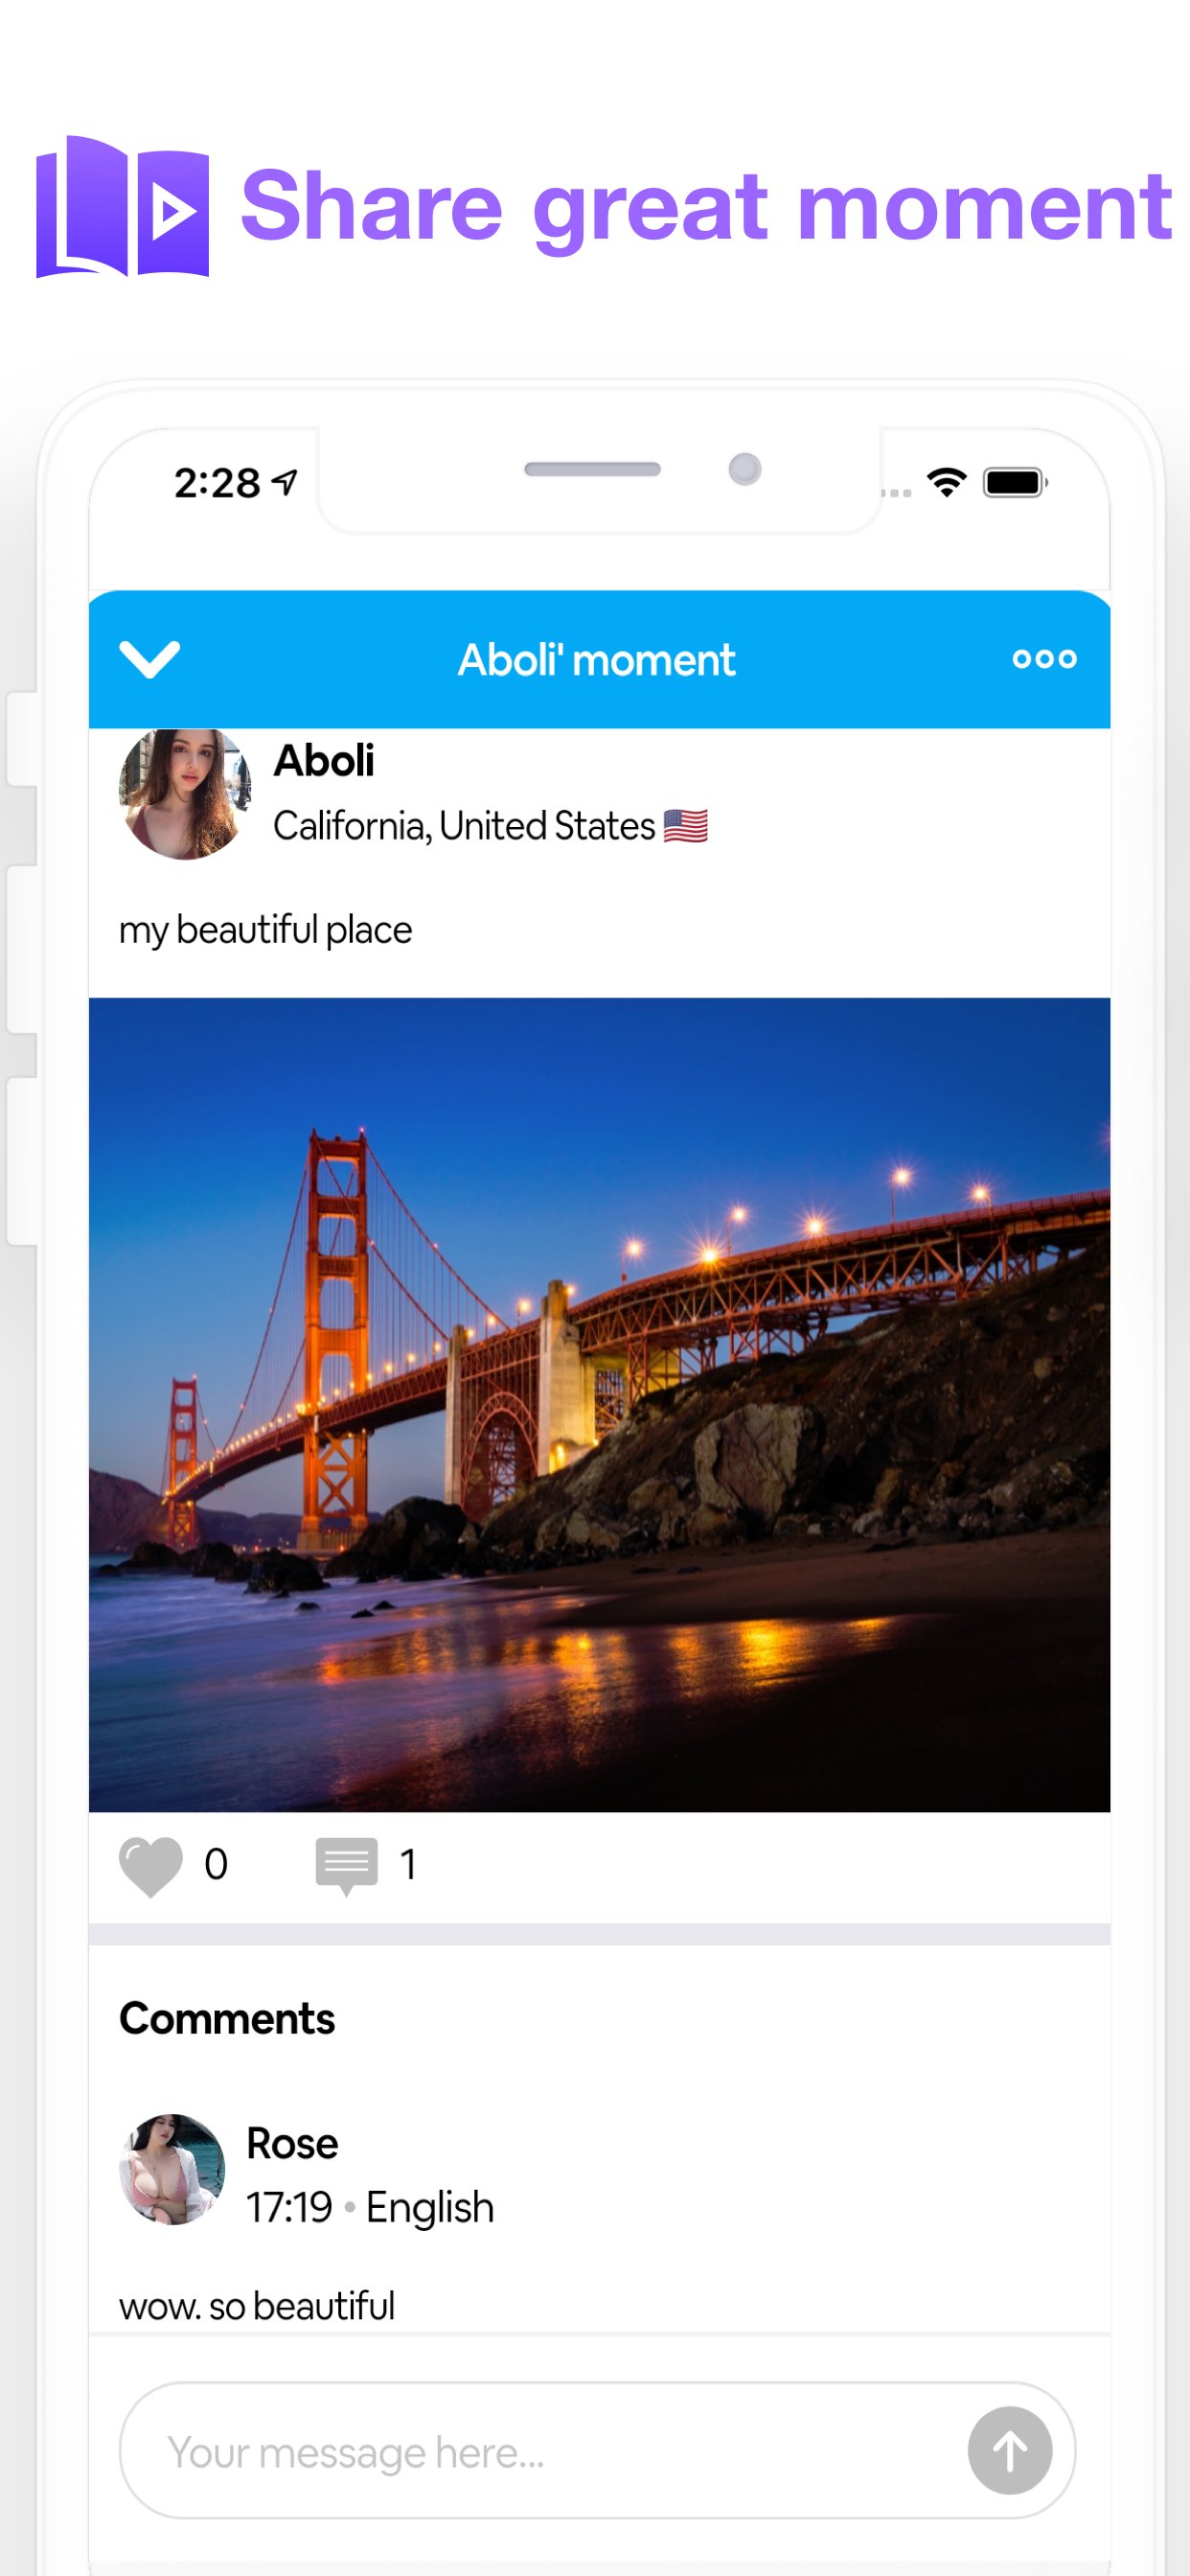This screenshot has width=1190, height=2576.
Task: Open Aboli's profile picture
Action: pyautogui.click(x=184, y=794)
